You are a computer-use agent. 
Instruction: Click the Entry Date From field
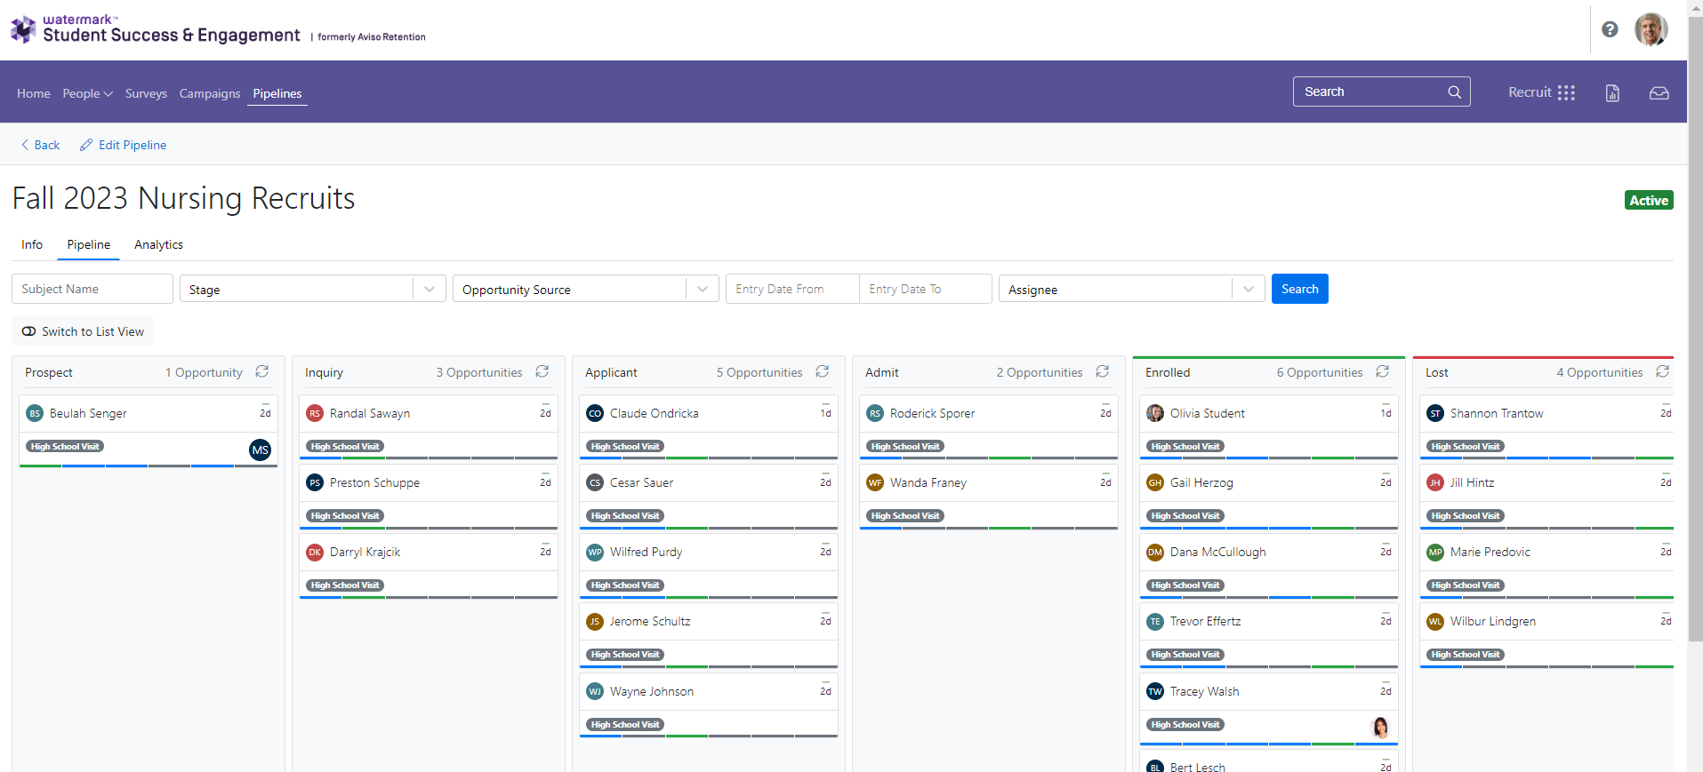coord(791,289)
